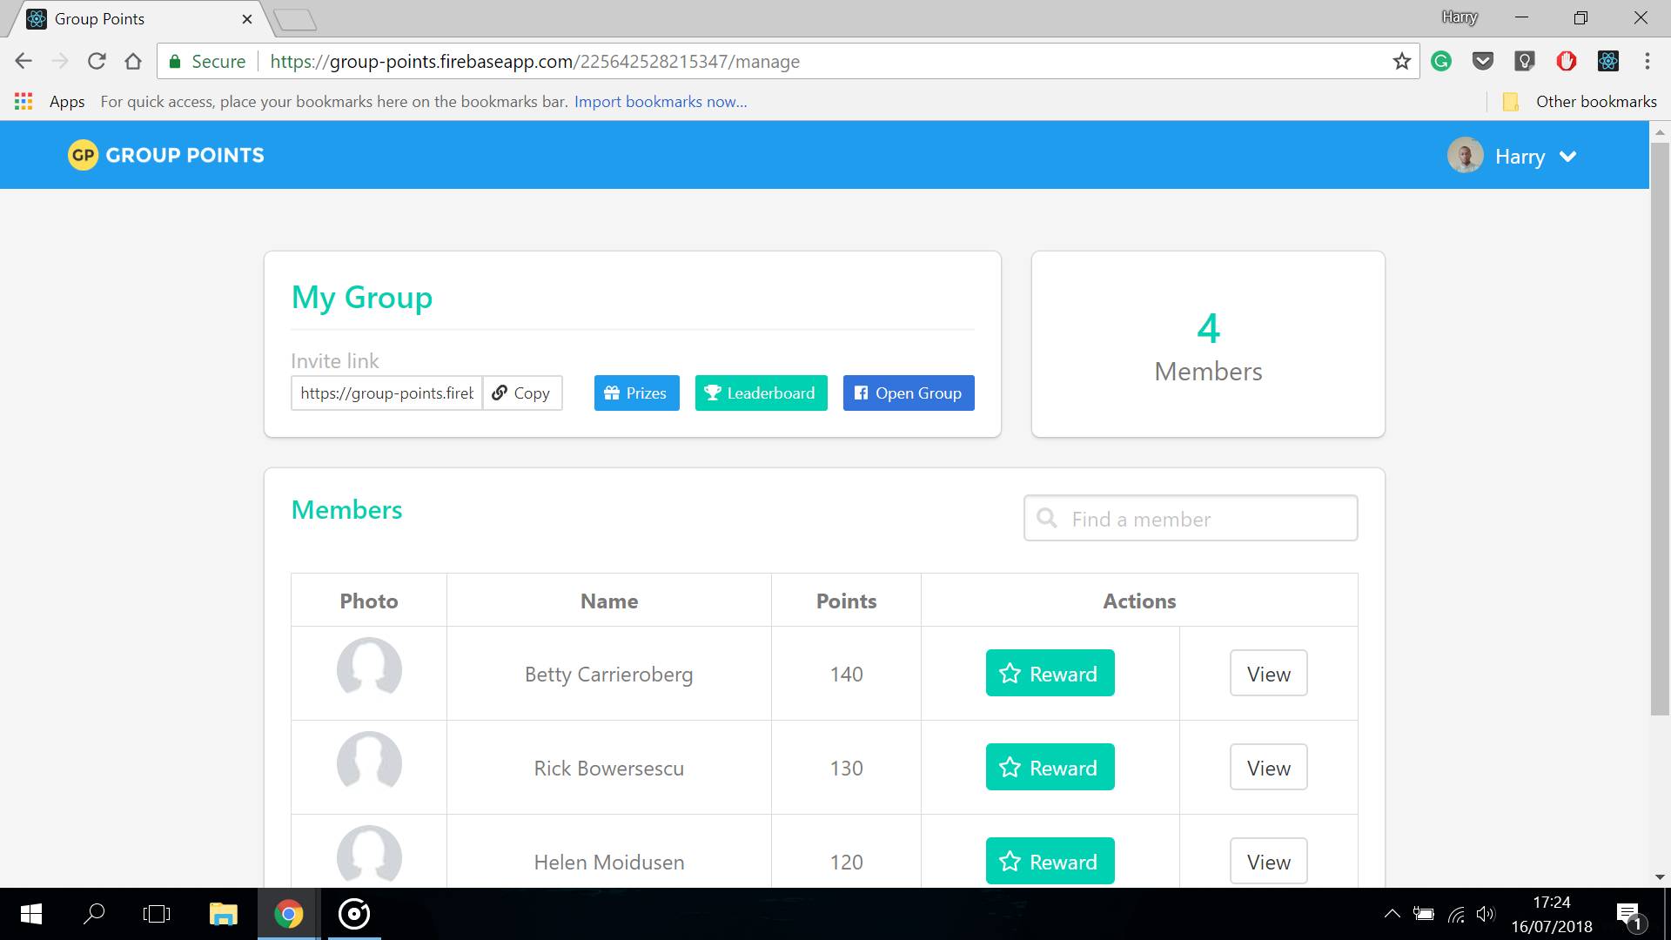Open Chrome's three-dot menu

[1647, 62]
